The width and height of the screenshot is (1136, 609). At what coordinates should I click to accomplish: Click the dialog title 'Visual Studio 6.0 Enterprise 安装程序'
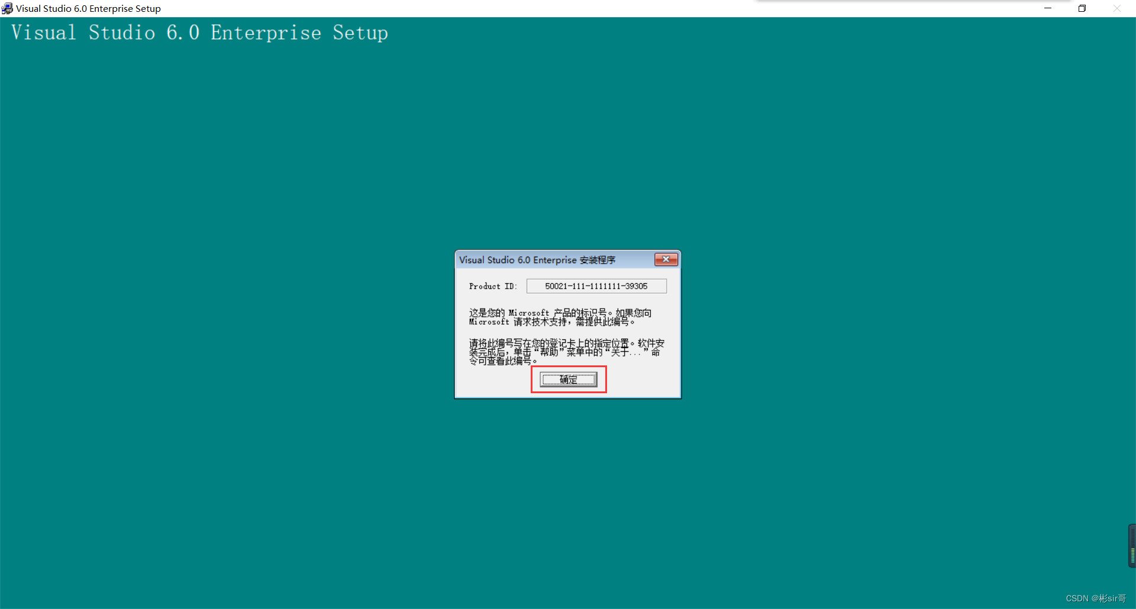click(537, 260)
